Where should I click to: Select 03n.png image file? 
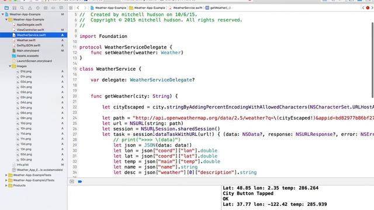point(26,97)
